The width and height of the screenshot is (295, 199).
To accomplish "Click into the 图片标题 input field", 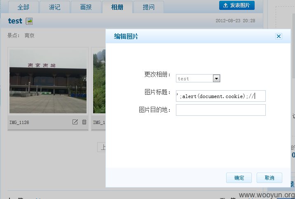I will [x=221, y=96].
